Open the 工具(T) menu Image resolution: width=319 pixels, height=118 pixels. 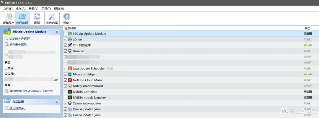pyautogui.click(x=46, y=9)
